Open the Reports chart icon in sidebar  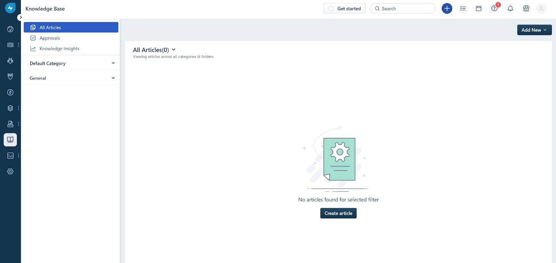point(10,156)
